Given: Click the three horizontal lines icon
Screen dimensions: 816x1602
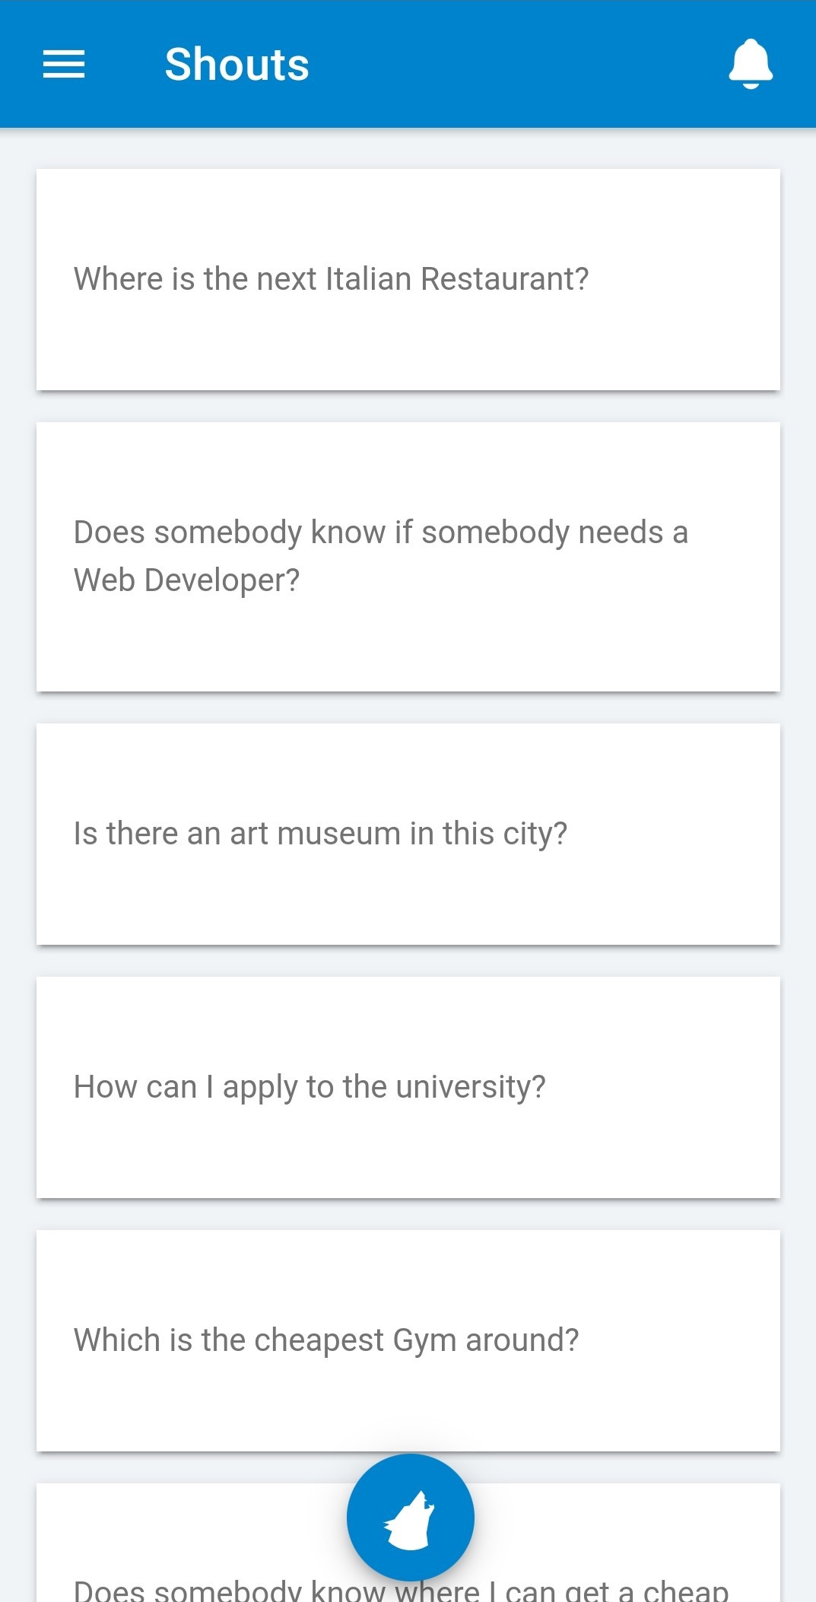Looking at the screenshot, I should coord(64,64).
